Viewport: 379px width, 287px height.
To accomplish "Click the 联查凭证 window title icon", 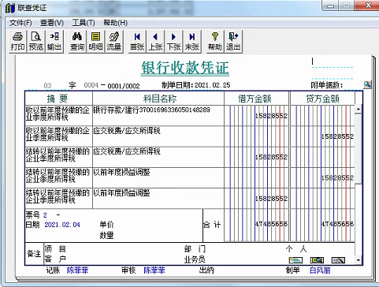I will pyautogui.click(x=10, y=8).
